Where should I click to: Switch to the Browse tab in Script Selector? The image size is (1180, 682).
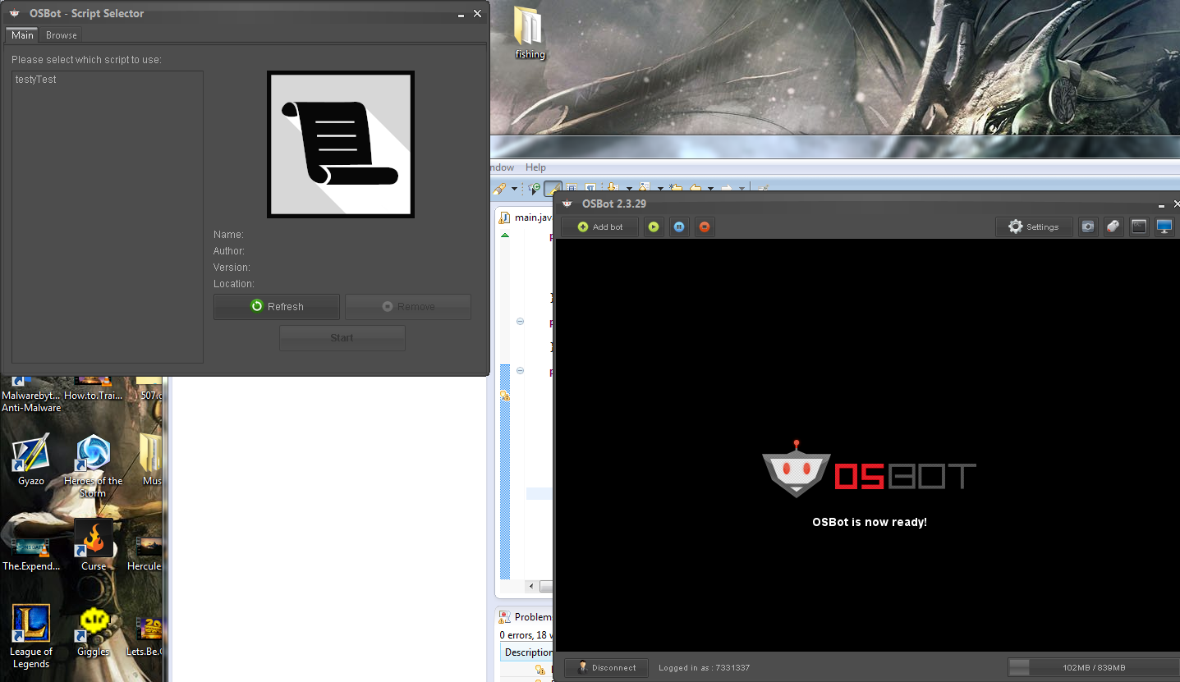tap(62, 35)
